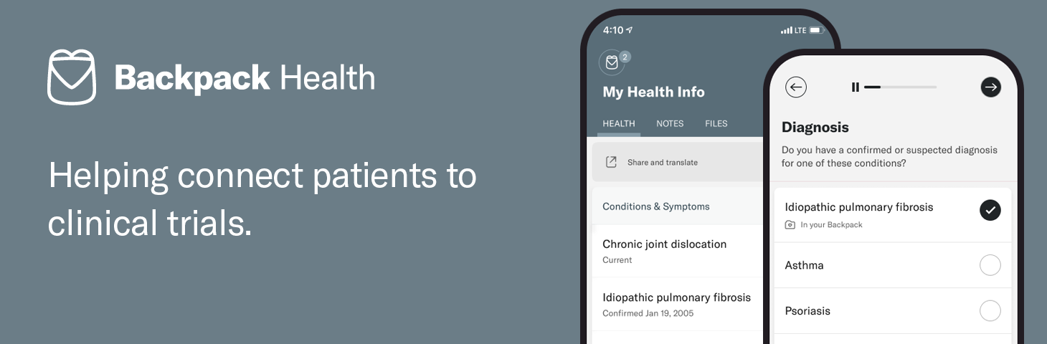Viewport: 1047px width, 344px height.
Task: Tap the back arrow in Diagnosis screen
Action: 796,87
